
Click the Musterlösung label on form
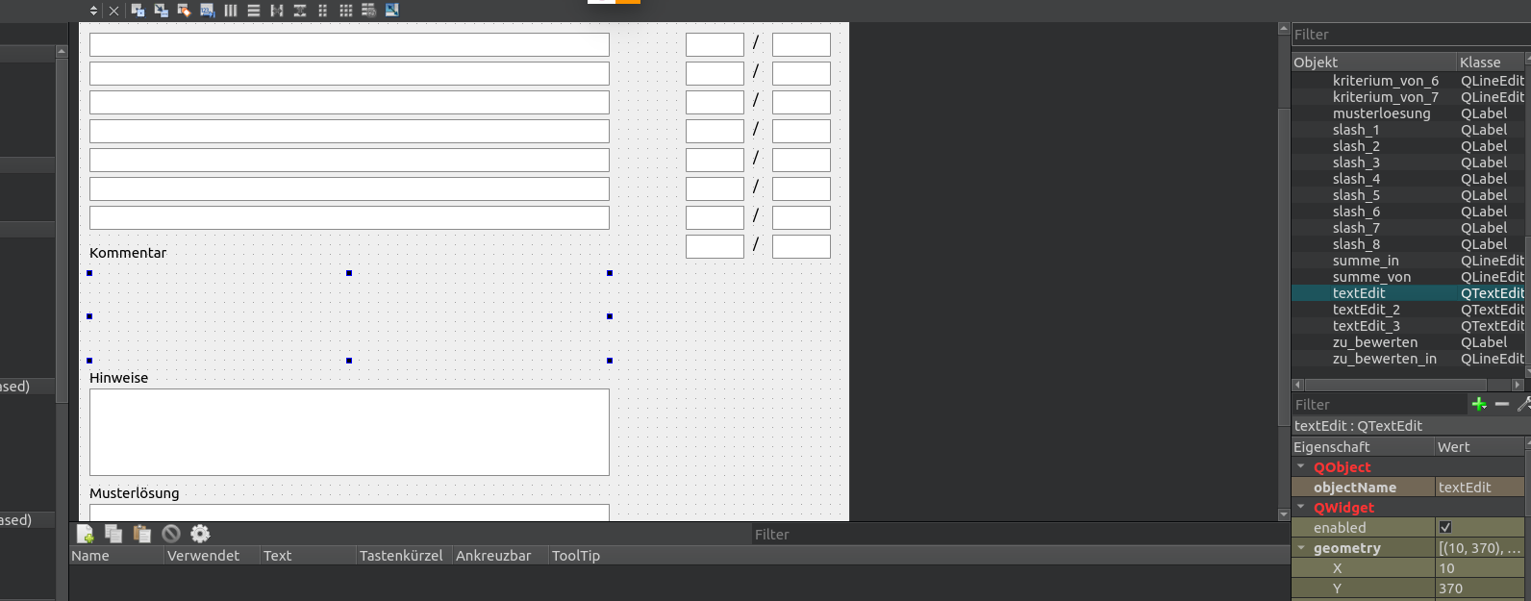pos(135,493)
